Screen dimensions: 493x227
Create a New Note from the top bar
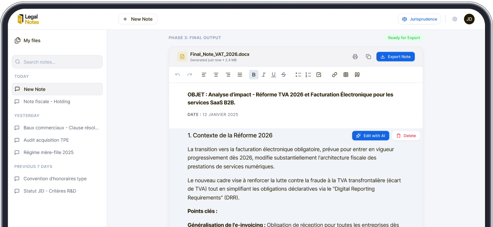click(x=138, y=19)
